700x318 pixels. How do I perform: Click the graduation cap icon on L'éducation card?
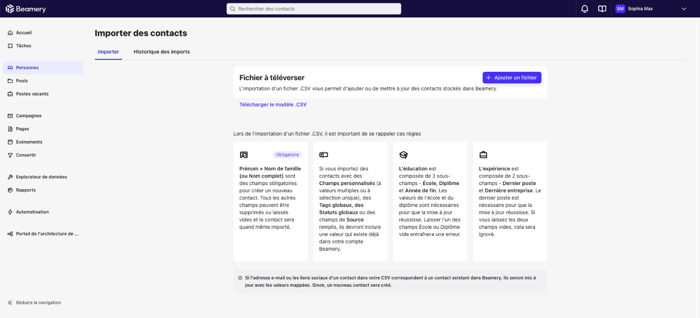coord(404,155)
